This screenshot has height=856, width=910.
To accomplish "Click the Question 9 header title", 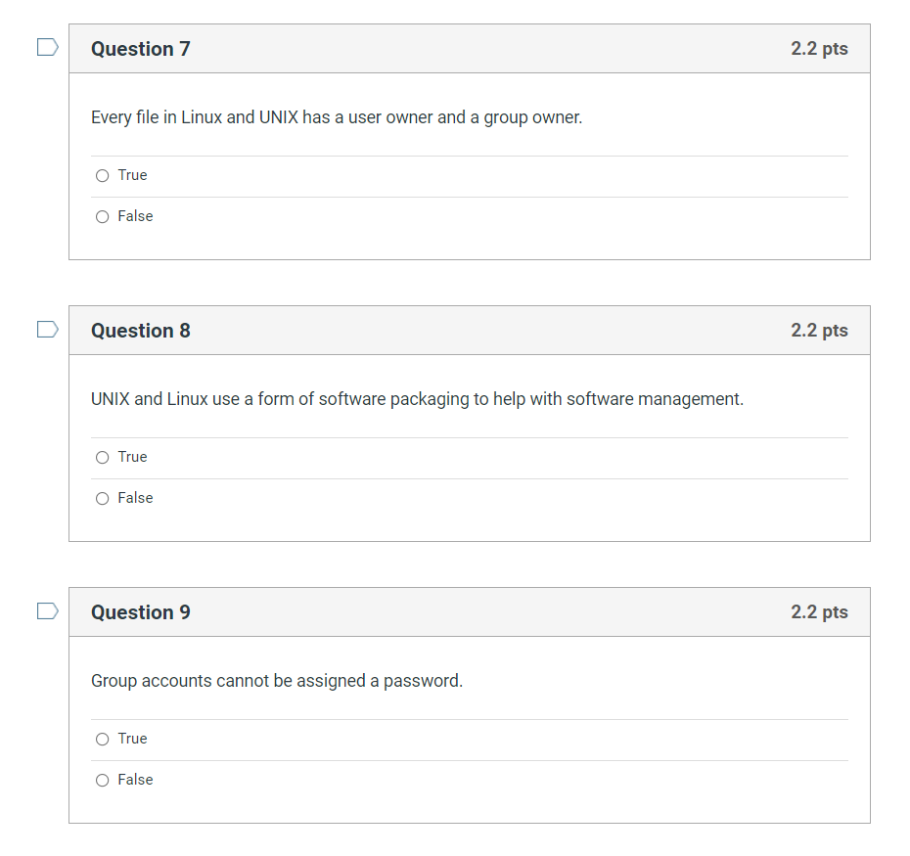I will (x=141, y=612).
